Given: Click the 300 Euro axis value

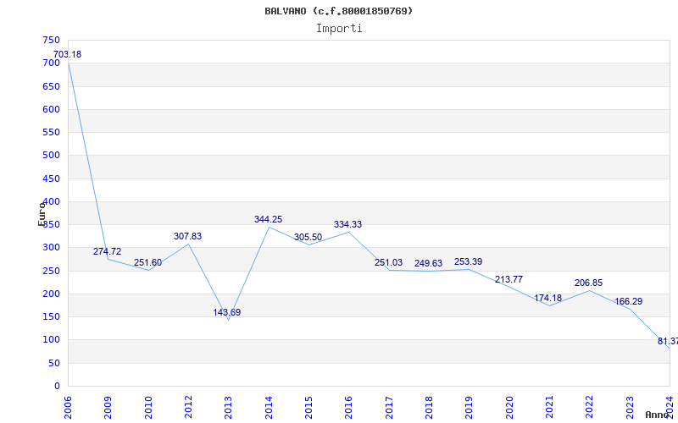Looking at the screenshot, I should click(x=51, y=248).
